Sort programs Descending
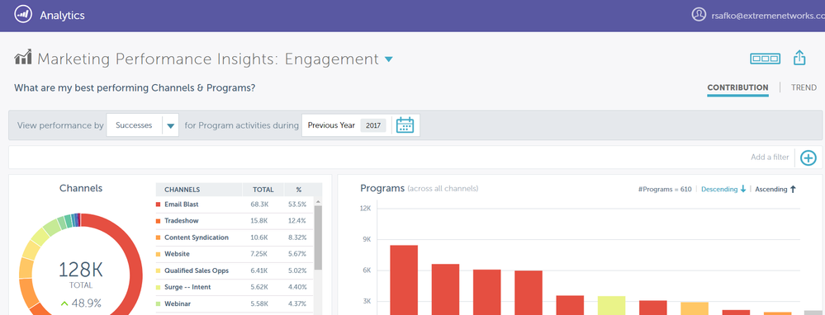Viewport: 825px width, 315px height. [723, 189]
